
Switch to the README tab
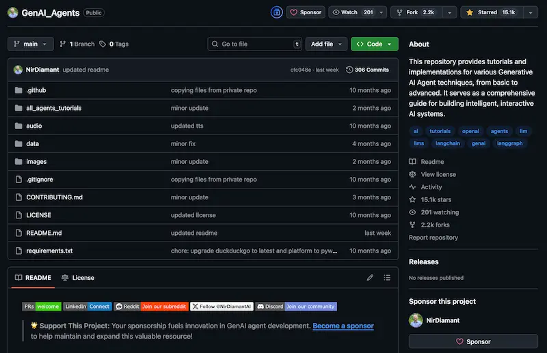(x=33, y=278)
